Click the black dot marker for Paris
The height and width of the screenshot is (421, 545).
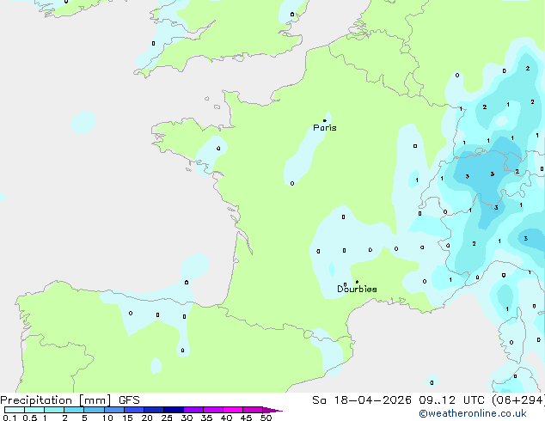(x=325, y=120)
